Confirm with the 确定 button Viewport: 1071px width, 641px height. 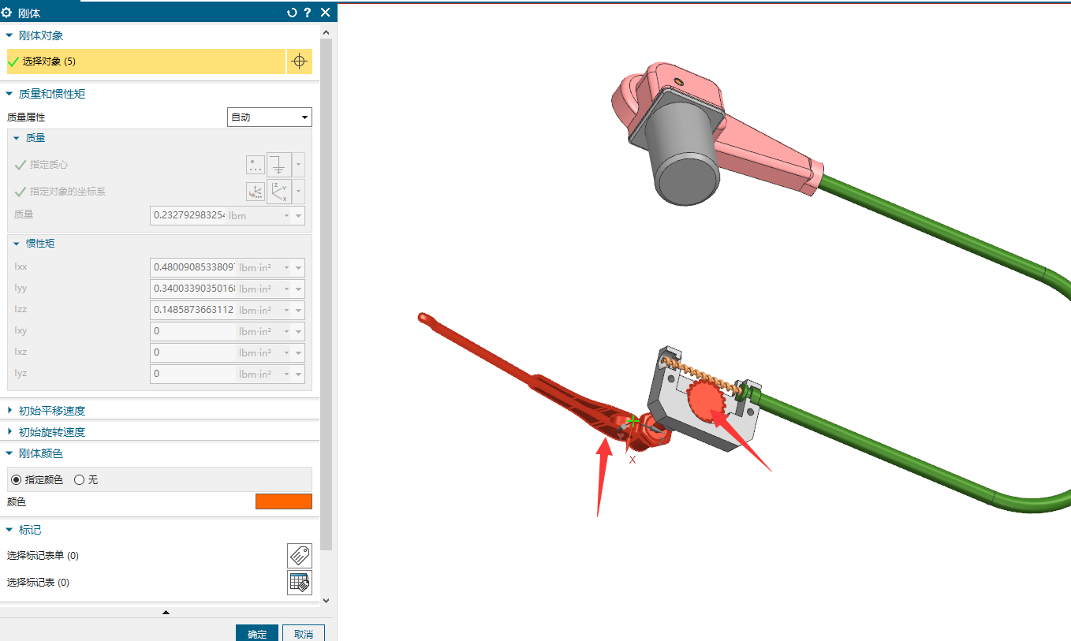(257, 634)
